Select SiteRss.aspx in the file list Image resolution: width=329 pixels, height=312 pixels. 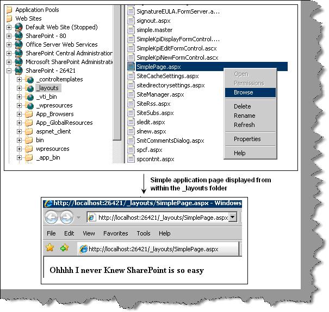click(x=153, y=104)
